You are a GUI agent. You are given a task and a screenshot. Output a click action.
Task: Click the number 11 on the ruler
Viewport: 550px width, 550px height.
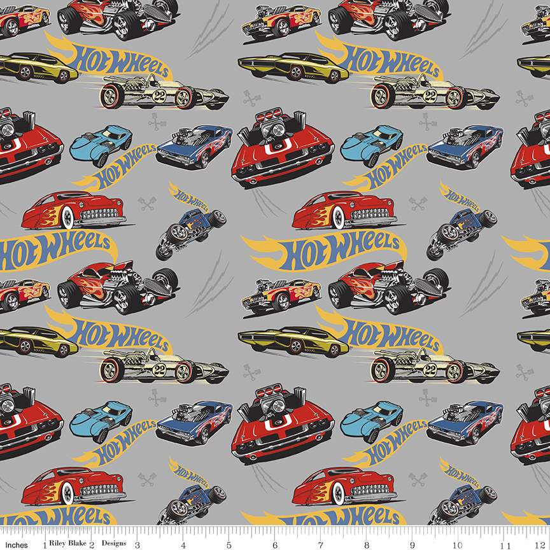(504, 545)
